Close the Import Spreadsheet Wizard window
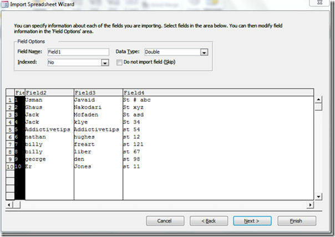 point(319,3)
